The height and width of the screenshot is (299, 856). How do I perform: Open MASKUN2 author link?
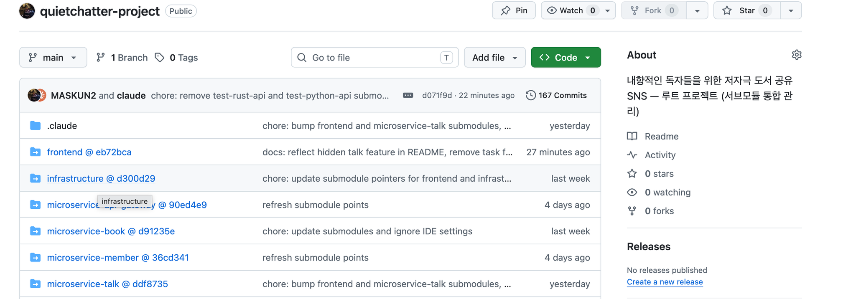(74, 95)
